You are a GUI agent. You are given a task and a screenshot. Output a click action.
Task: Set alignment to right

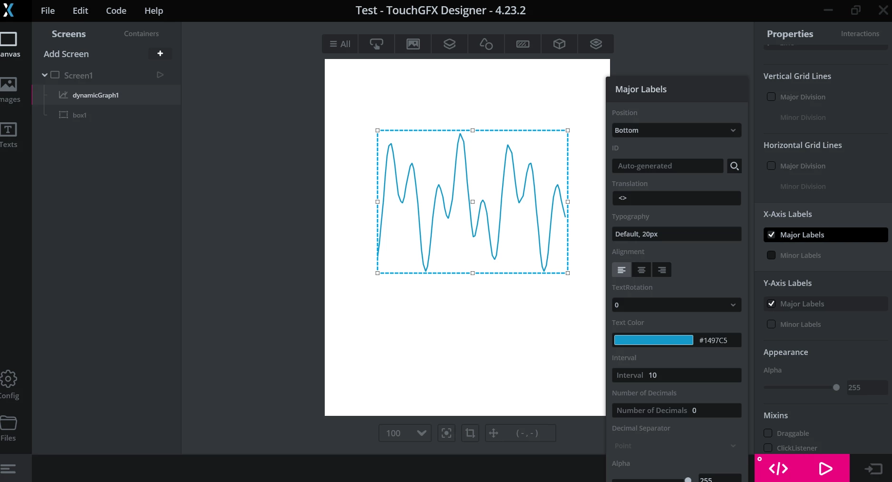[x=662, y=270]
